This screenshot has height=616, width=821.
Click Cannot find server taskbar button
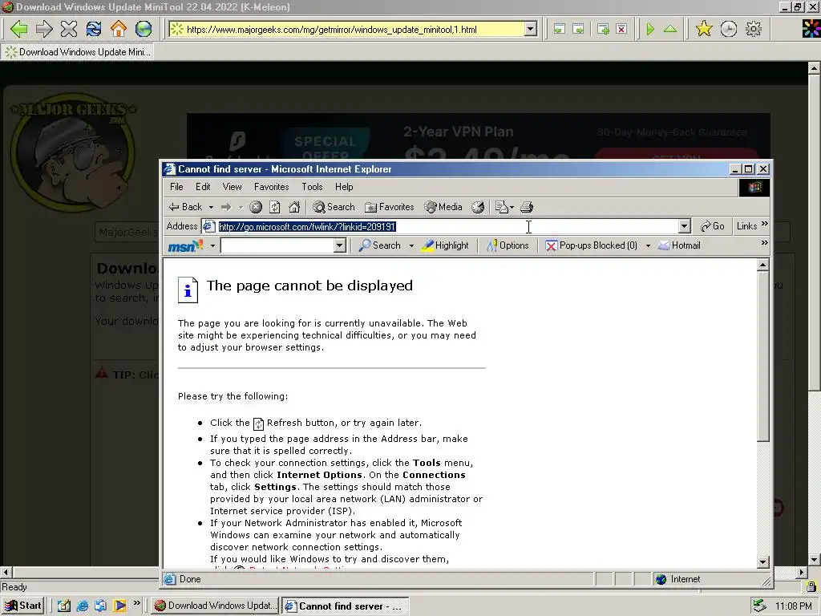[x=345, y=606]
